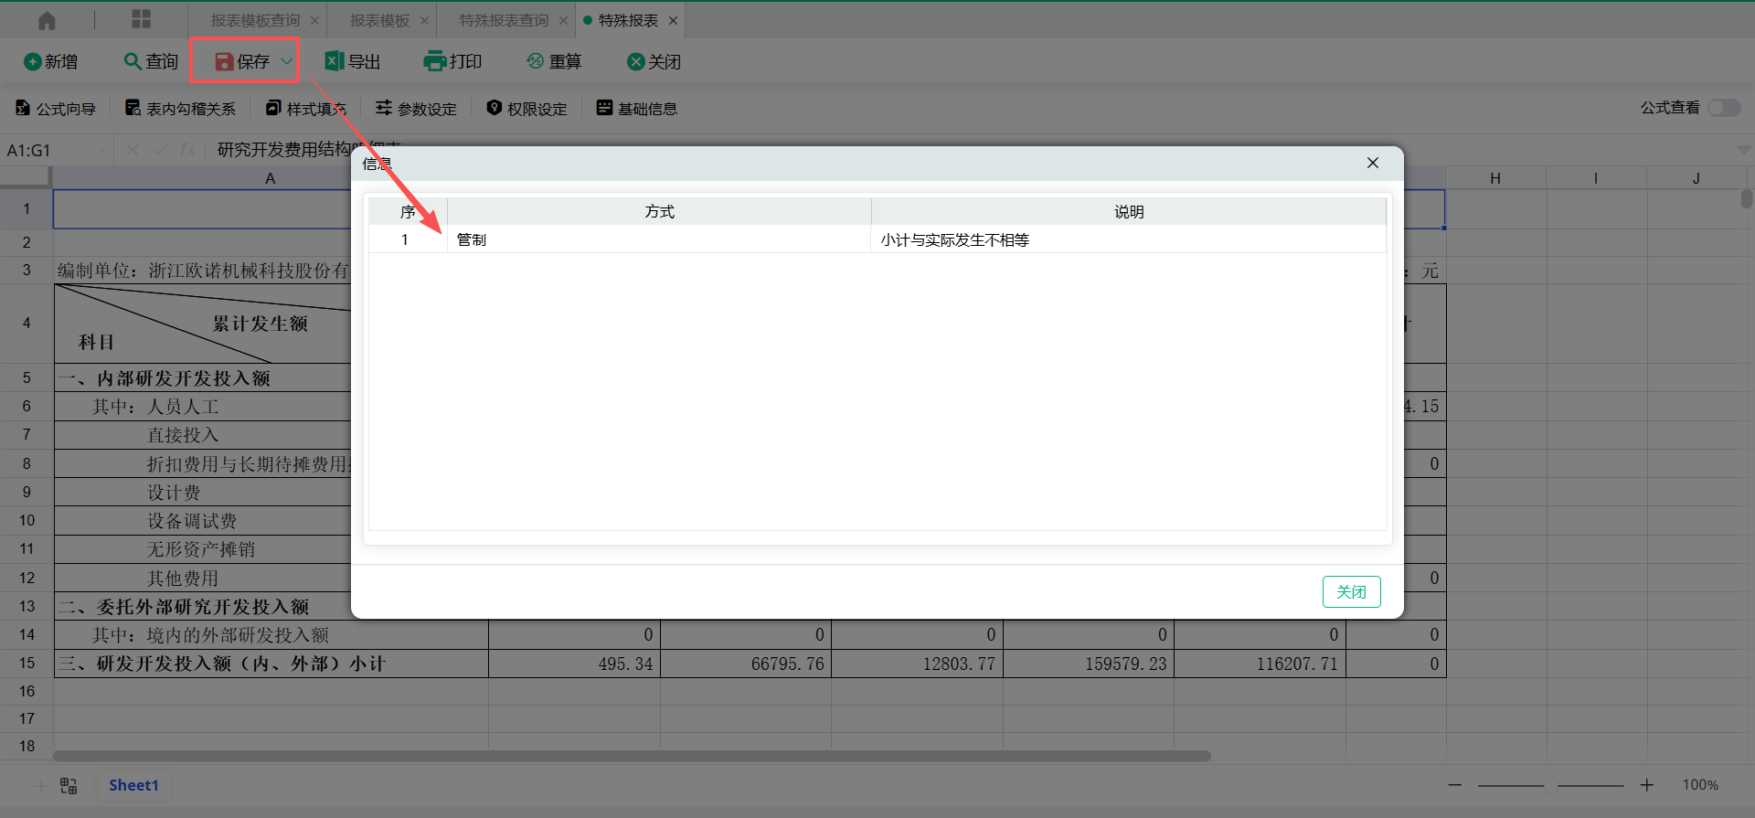Click the 查询 search button
This screenshot has height=818, width=1755.
151,61
